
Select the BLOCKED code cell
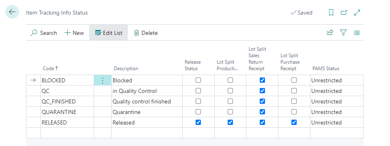tap(67, 80)
